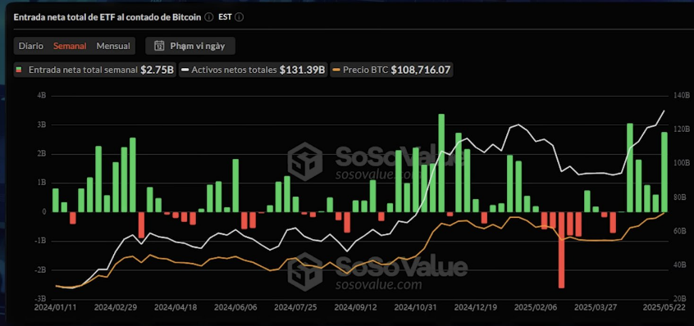
Task: Switch to Diario view
Action: click(x=31, y=46)
